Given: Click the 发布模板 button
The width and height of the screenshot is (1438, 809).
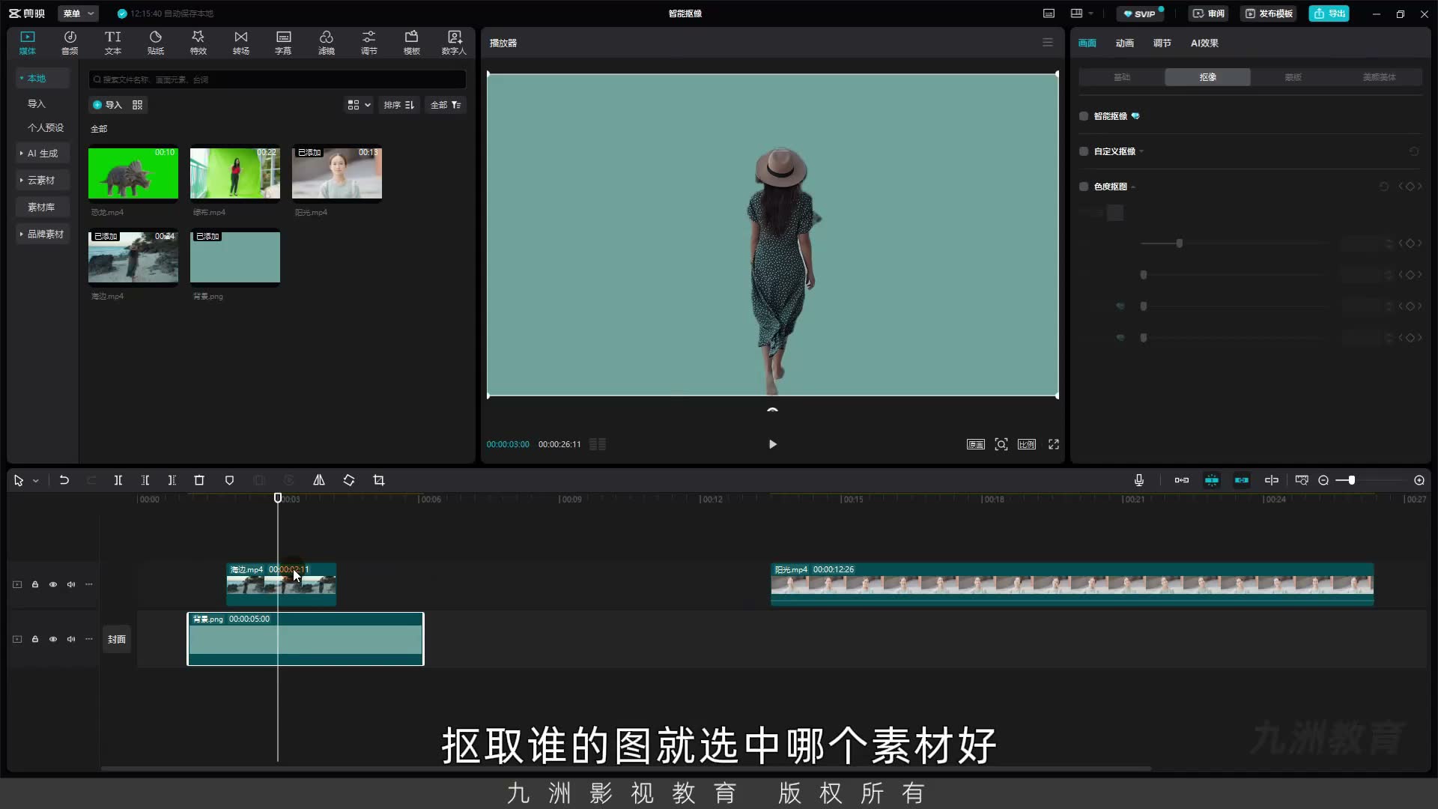Looking at the screenshot, I should [1269, 13].
